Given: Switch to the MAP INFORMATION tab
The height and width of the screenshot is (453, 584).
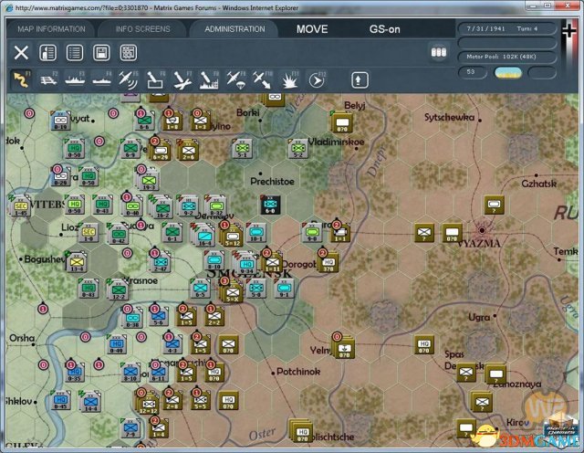Looking at the screenshot, I should pos(51,29).
